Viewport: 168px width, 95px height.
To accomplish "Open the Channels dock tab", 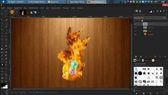I will 140,11.
